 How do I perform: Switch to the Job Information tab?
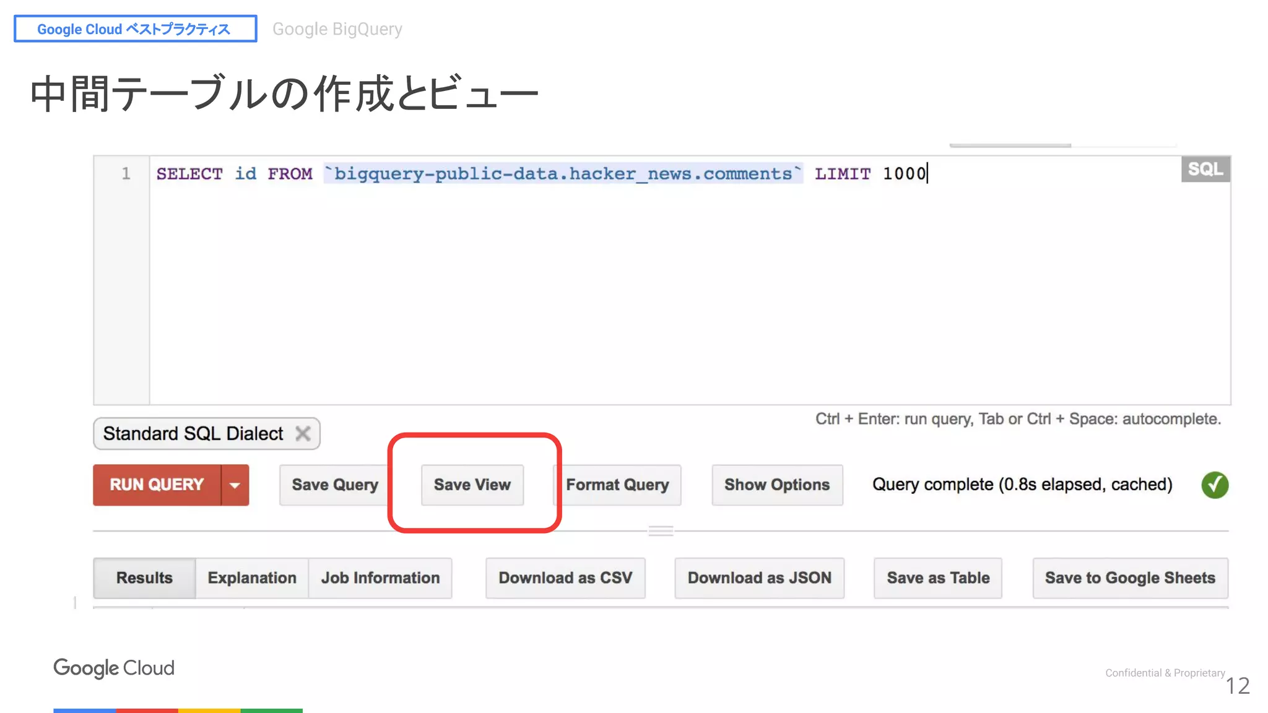coord(380,577)
